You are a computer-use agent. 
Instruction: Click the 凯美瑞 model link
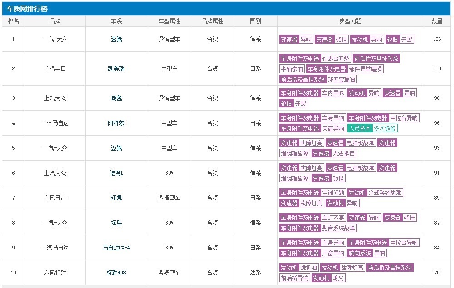pos(116,68)
